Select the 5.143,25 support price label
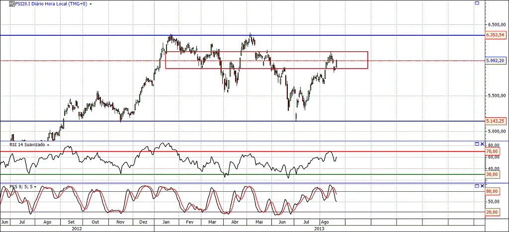 tap(495, 121)
